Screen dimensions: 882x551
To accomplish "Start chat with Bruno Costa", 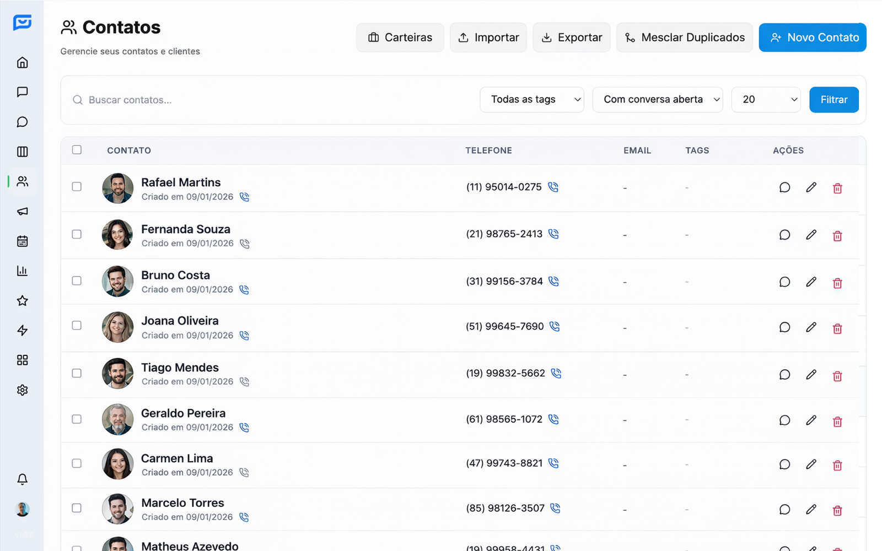I will point(784,282).
